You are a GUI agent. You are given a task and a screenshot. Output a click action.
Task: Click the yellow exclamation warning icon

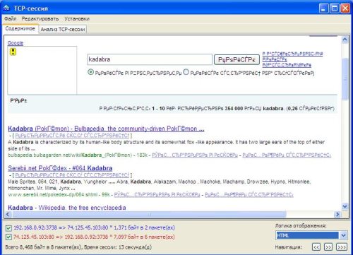click(13, 52)
